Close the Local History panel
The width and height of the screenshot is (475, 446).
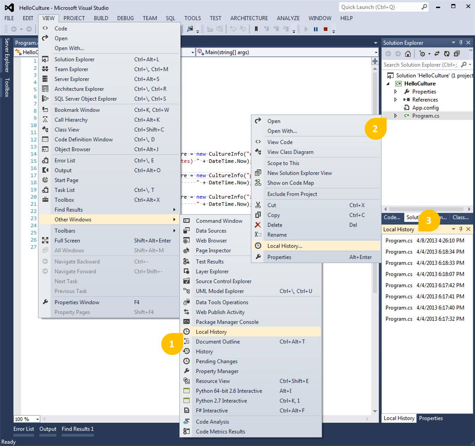click(468, 229)
